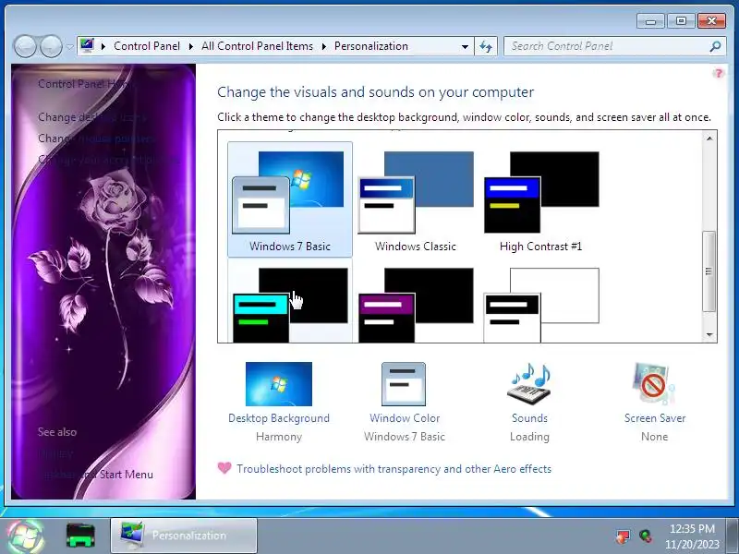Click the search magnifier icon

pos(715,46)
